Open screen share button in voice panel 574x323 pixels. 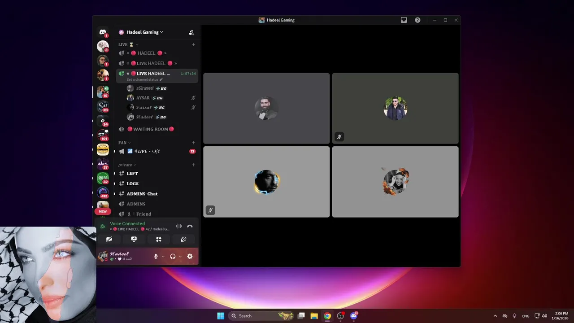point(134,240)
